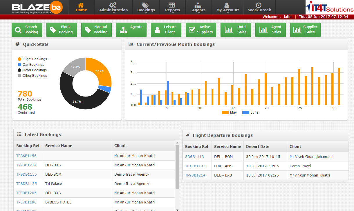Open booking reference TP93B1214 in Latest Bookings
The image size is (354, 211).
click(26, 165)
